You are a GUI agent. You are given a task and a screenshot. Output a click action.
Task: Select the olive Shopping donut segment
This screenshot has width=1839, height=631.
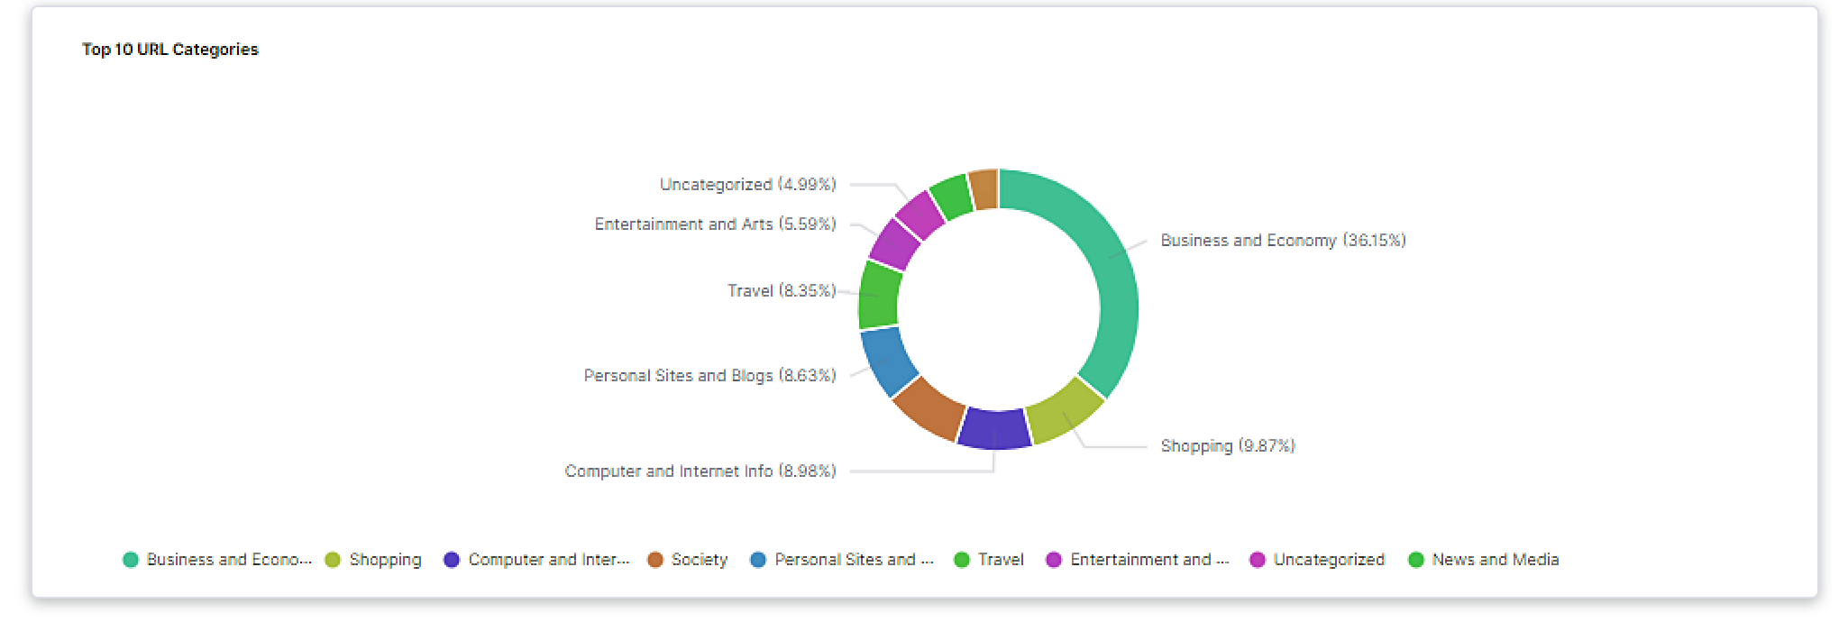click(x=1064, y=411)
